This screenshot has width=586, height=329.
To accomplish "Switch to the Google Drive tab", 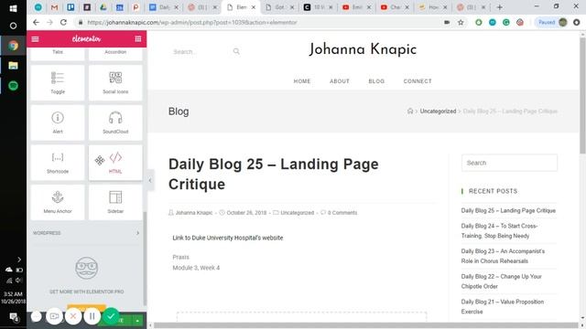I will click(x=103, y=7).
